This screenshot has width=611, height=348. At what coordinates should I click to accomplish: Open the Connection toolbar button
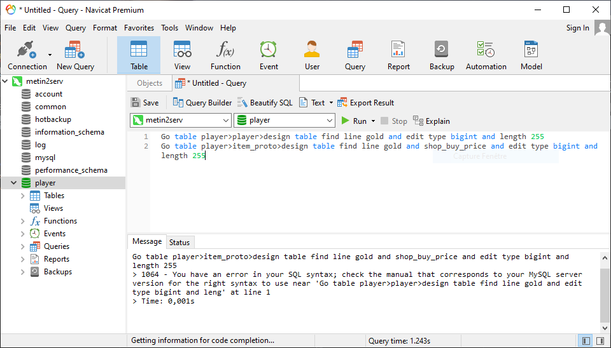click(27, 55)
